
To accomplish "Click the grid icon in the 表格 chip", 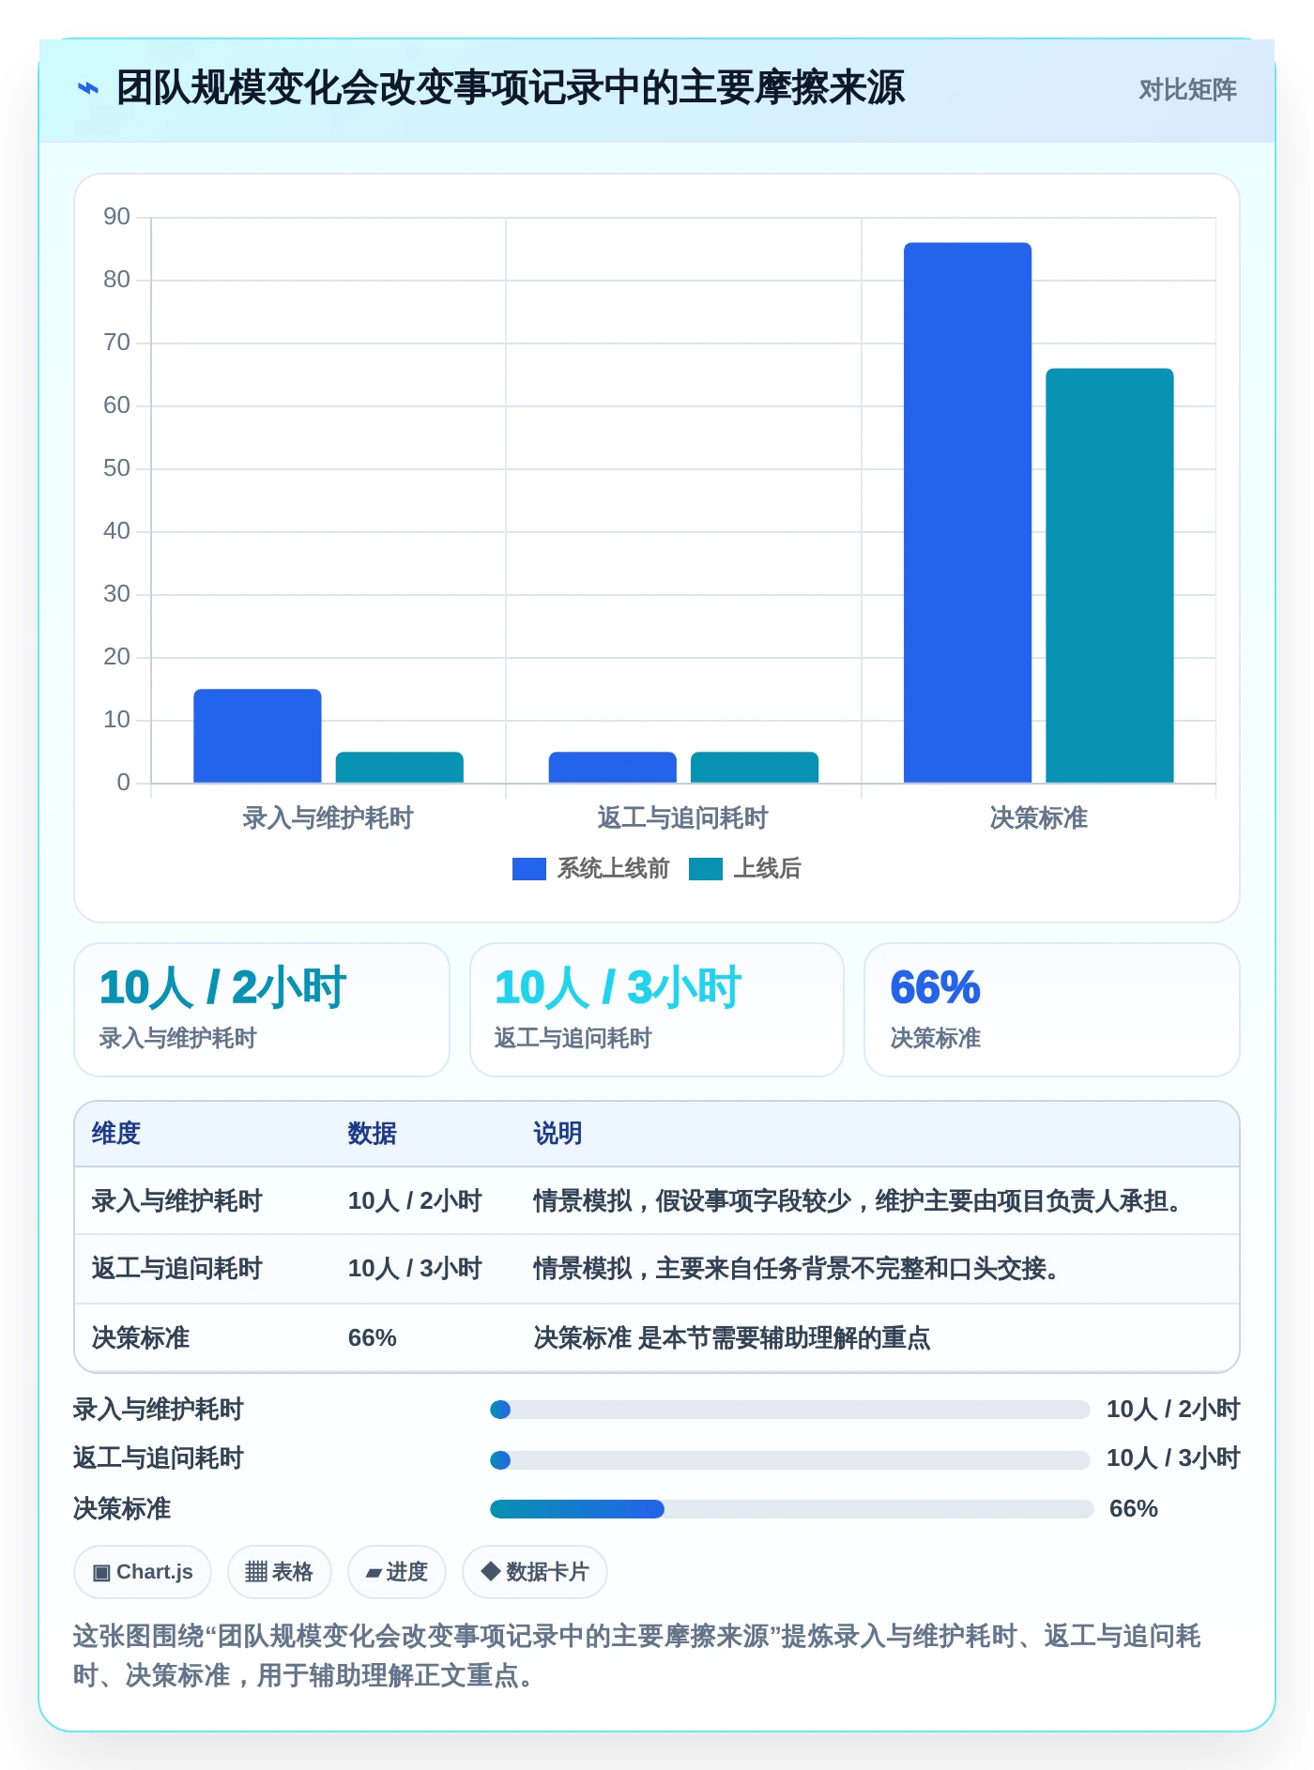I will (x=256, y=1572).
